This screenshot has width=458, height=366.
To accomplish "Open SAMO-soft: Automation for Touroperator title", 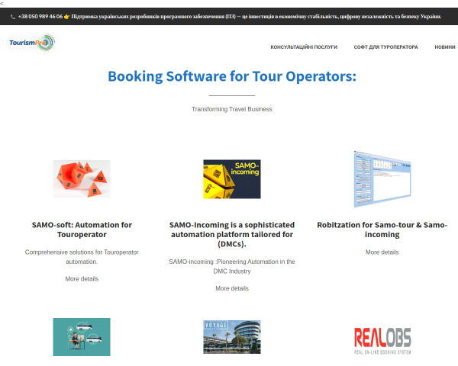I will tap(82, 230).
